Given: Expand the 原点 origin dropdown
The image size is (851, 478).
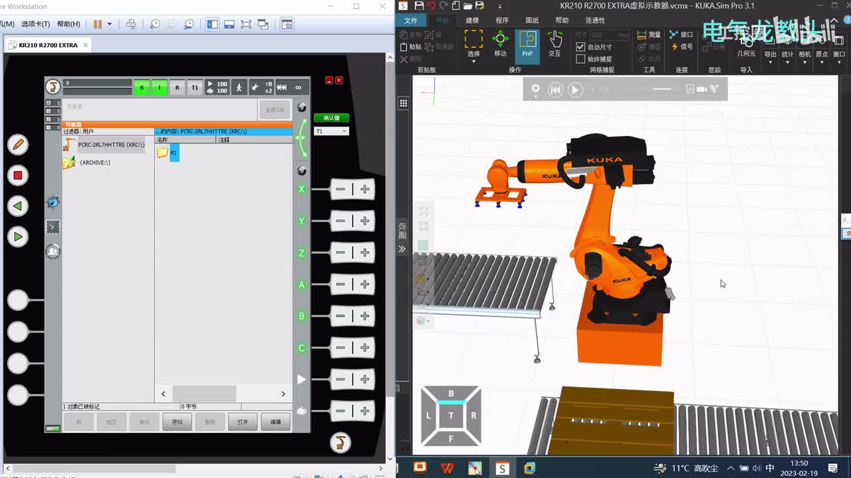Looking at the screenshot, I should click(822, 62).
